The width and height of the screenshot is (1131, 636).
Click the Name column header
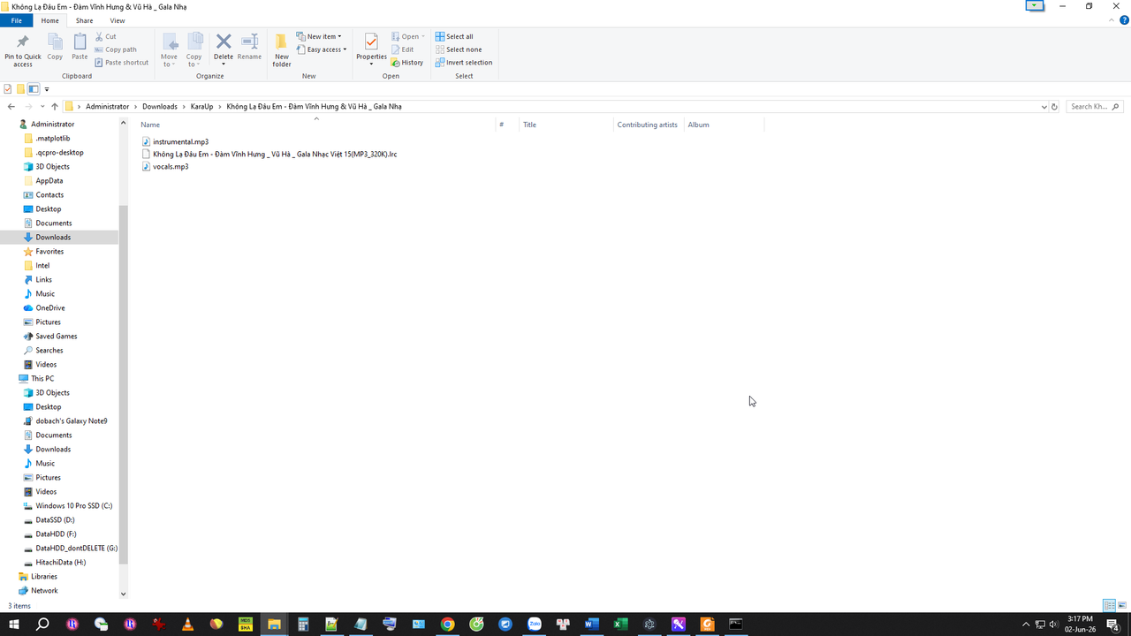150,125
